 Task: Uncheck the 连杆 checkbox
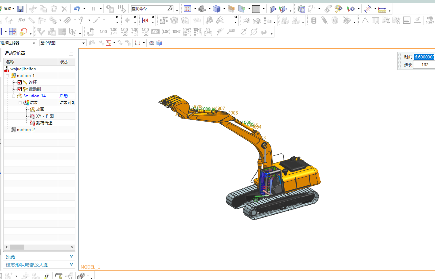[x=20, y=82]
